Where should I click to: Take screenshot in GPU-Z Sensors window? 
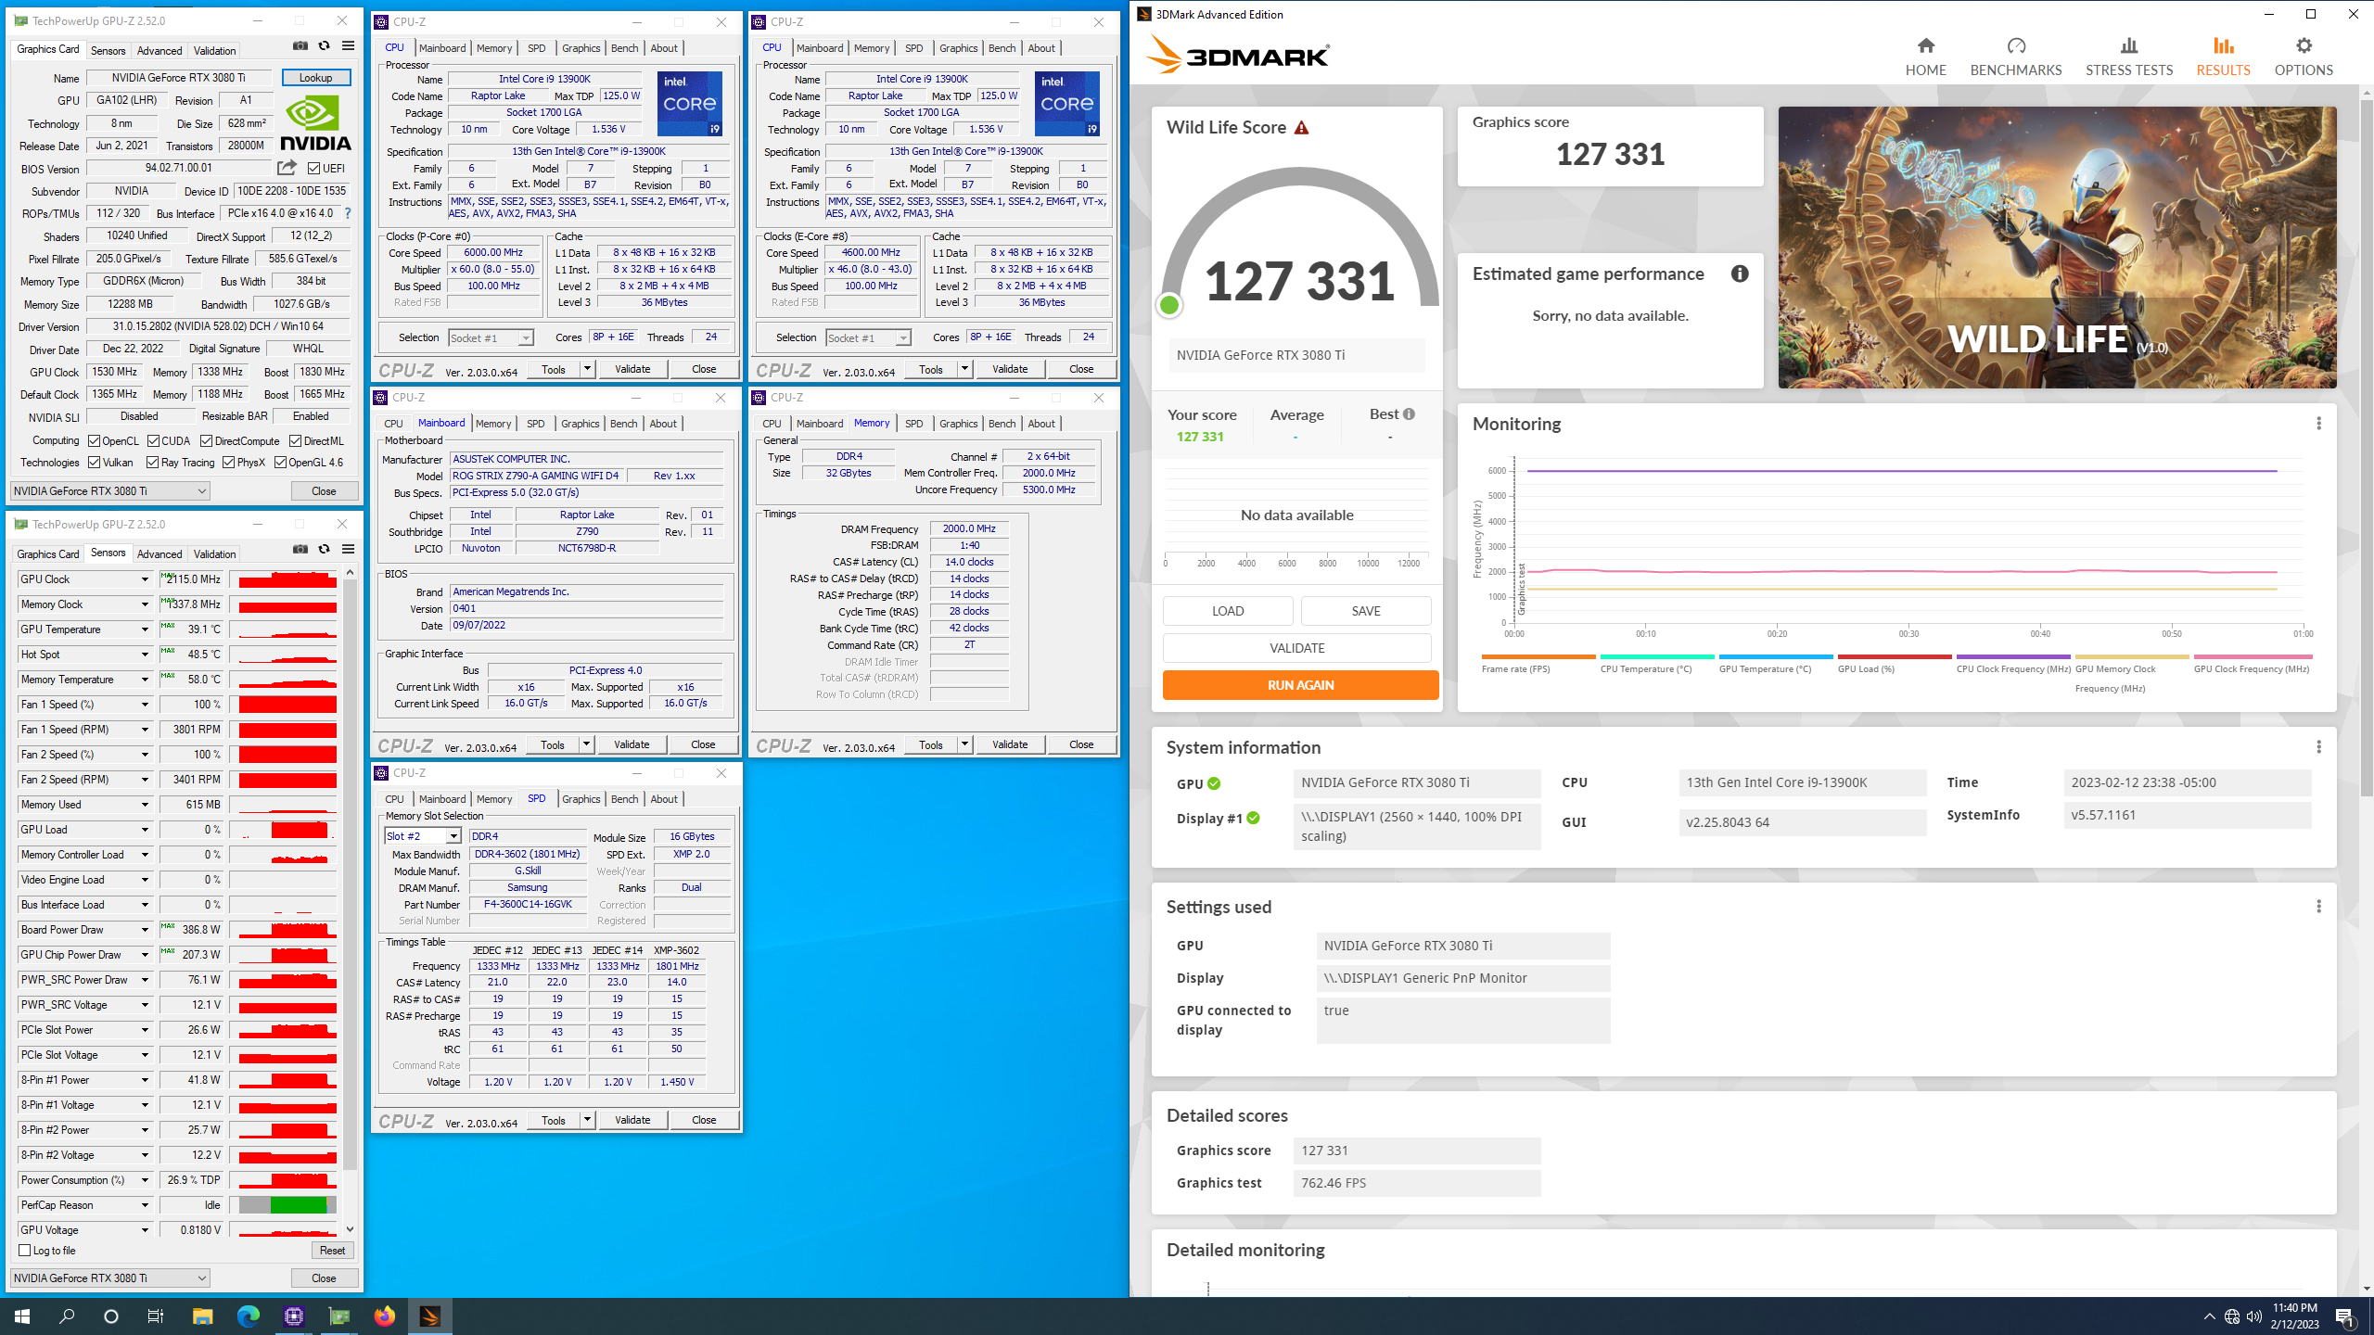click(x=300, y=549)
